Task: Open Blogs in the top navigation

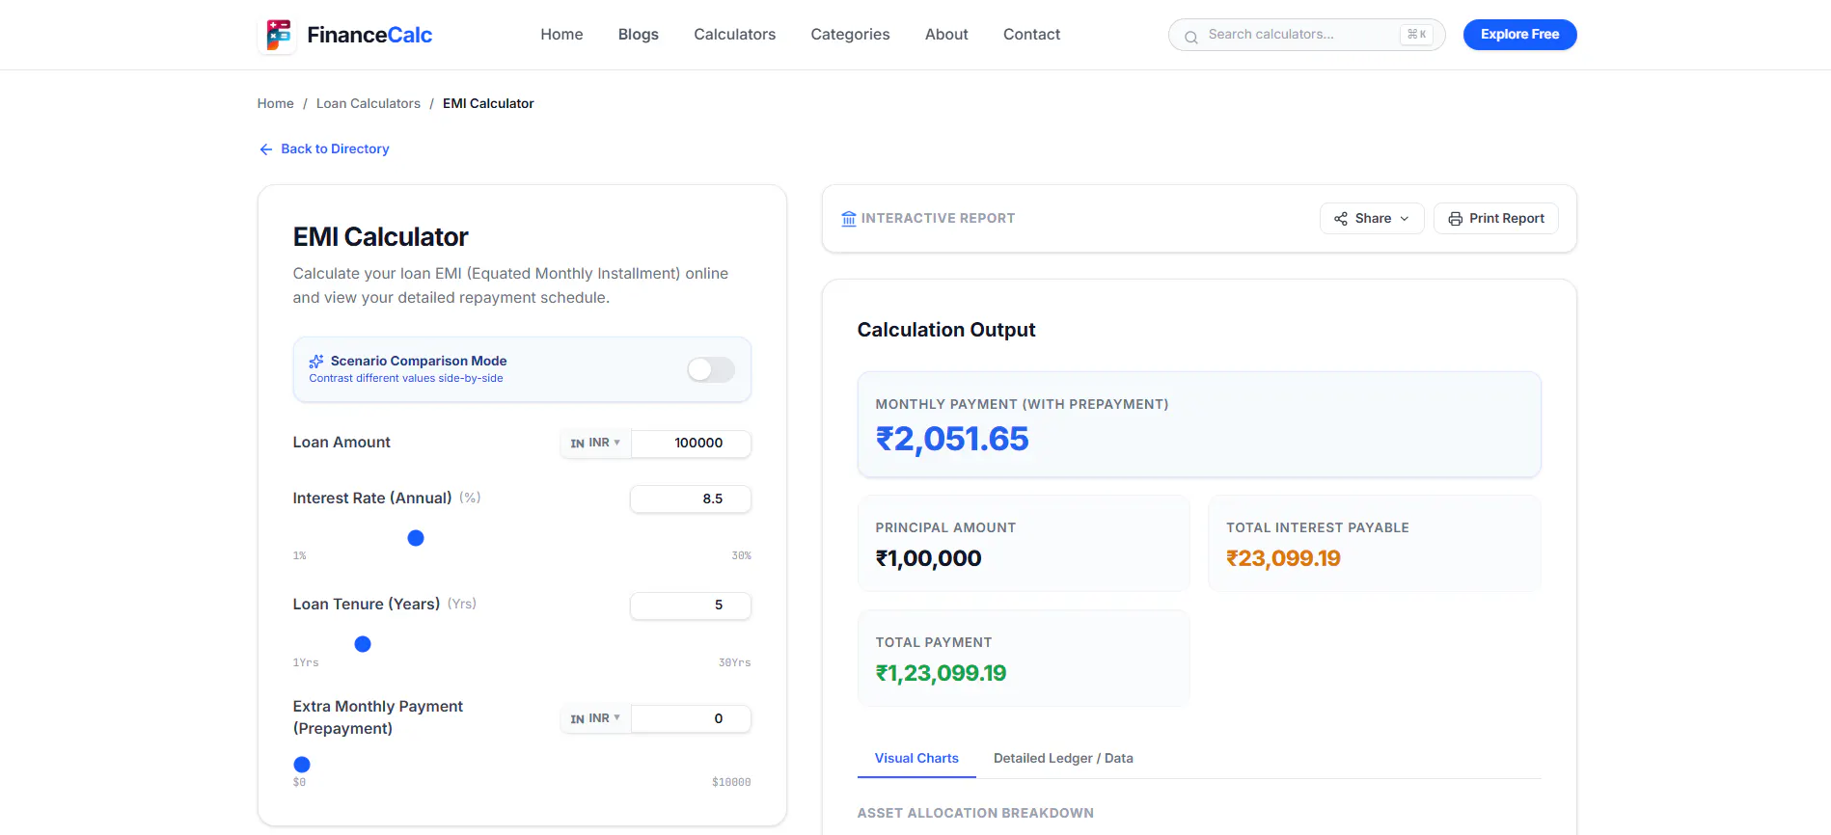Action: (x=639, y=35)
